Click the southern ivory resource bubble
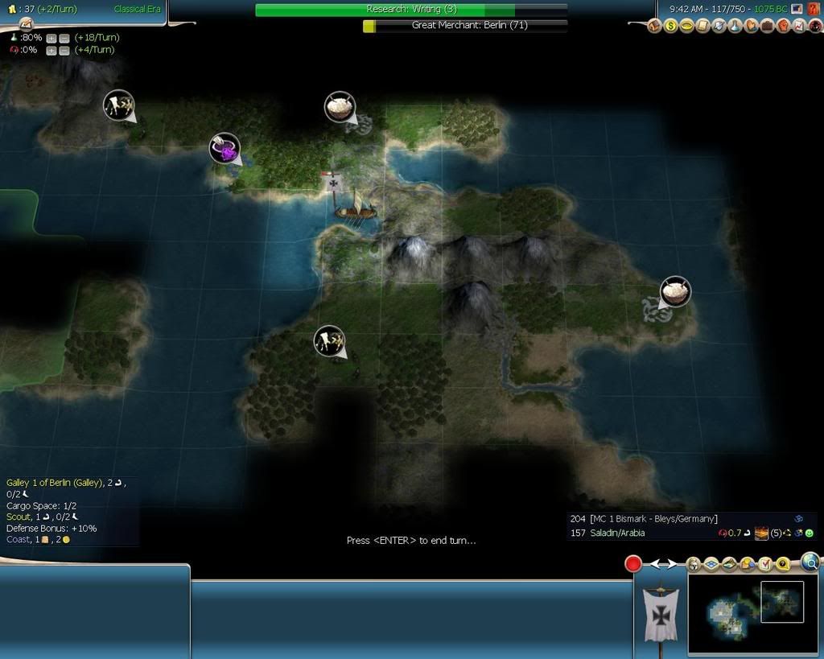824x659 pixels. click(x=329, y=341)
